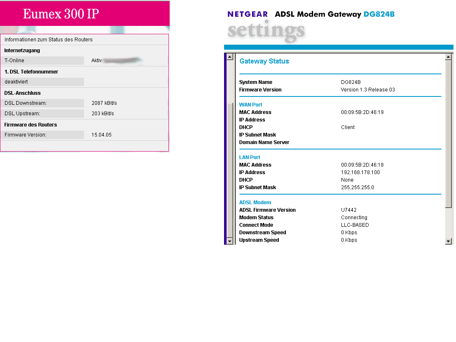456x342 pixels.
Task: Click the Modem Status value Connecting
Action: coord(354,217)
